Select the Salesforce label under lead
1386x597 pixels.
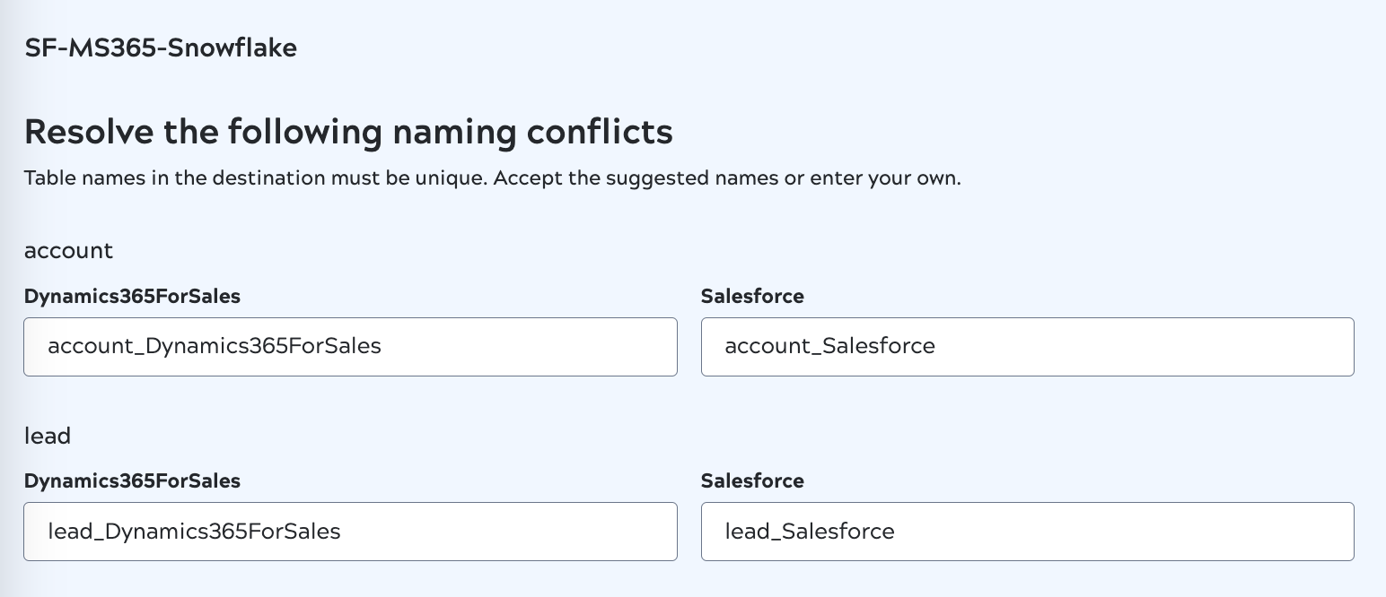tap(752, 481)
